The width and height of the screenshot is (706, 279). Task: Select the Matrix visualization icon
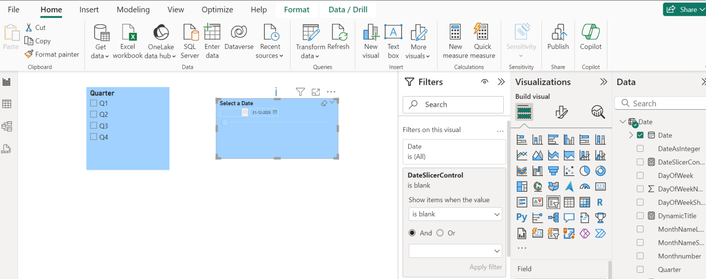(x=584, y=202)
